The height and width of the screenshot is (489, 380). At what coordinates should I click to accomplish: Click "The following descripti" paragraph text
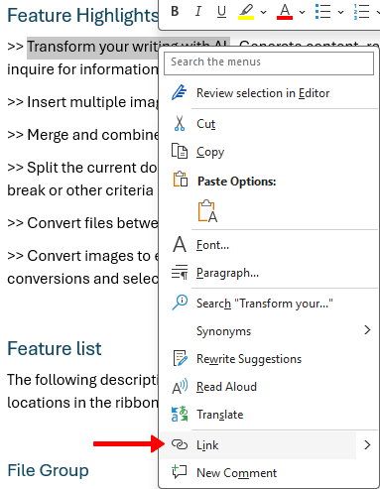tap(82, 380)
